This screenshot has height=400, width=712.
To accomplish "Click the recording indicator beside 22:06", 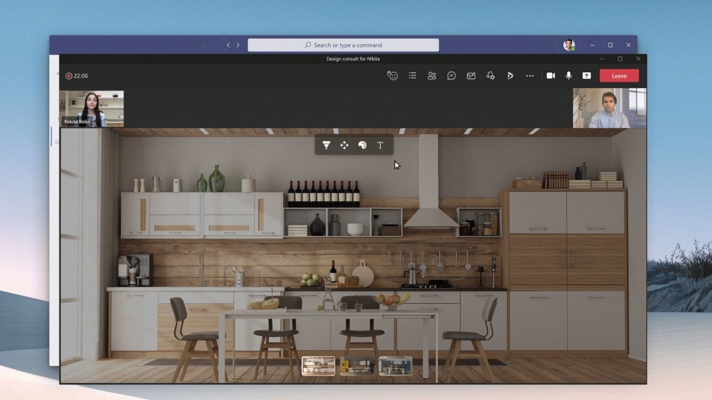I will coord(69,76).
